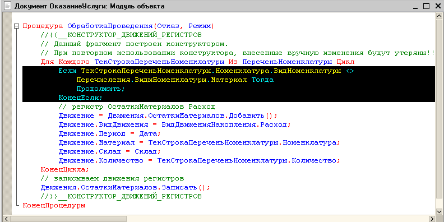This screenshot has height=222, width=444.
Task: Click line 'Движение.Материал = ТекСтрокаПереченьНоменклатуры.Номенклатура;'
Action: (x=200, y=143)
